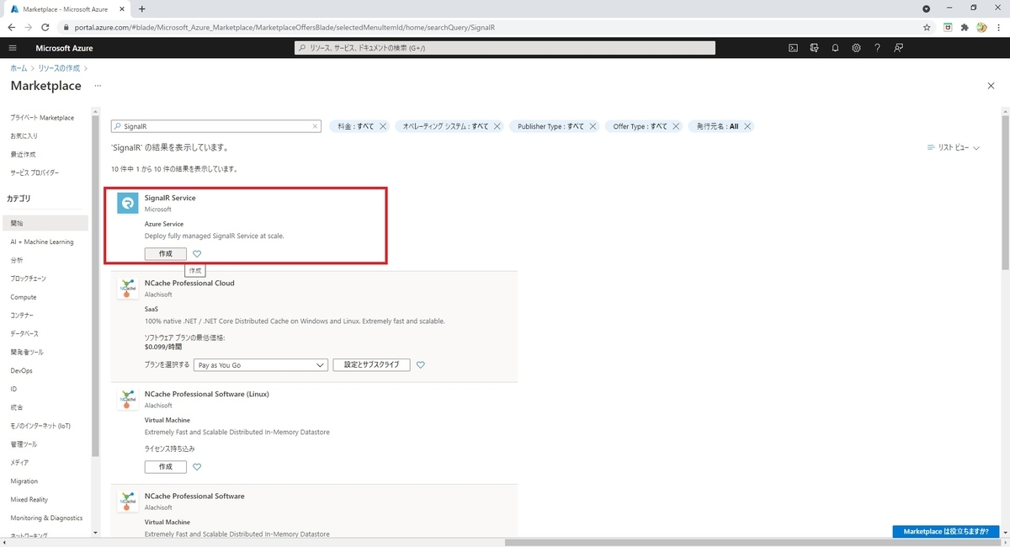The image size is (1010, 547).
Task: Go to リソースの作成 in the breadcrumb
Action: [x=60, y=67]
